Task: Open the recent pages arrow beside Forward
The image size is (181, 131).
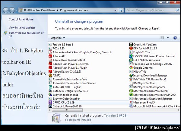Action: [17, 10]
